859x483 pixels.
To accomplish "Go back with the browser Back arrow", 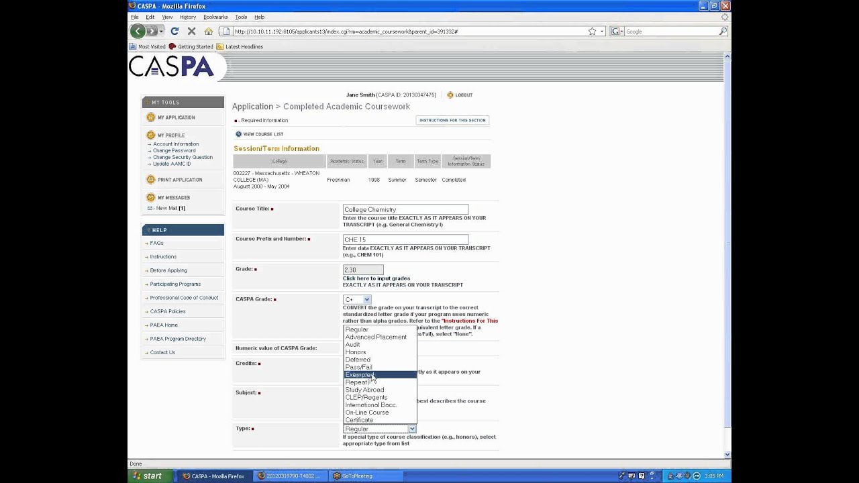I will [138, 31].
